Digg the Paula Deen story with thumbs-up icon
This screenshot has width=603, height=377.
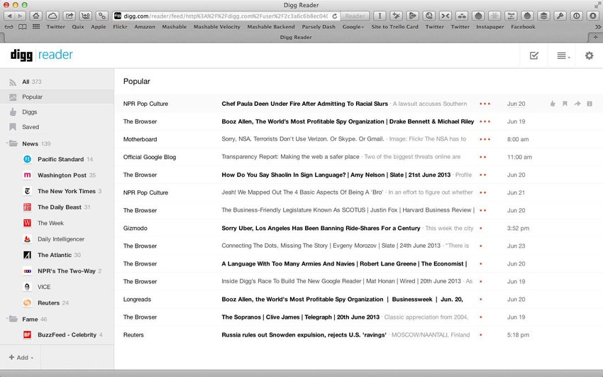(553, 104)
